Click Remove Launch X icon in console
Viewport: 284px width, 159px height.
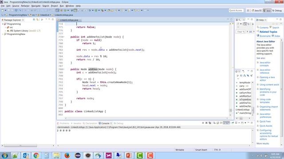click(x=206, y=123)
